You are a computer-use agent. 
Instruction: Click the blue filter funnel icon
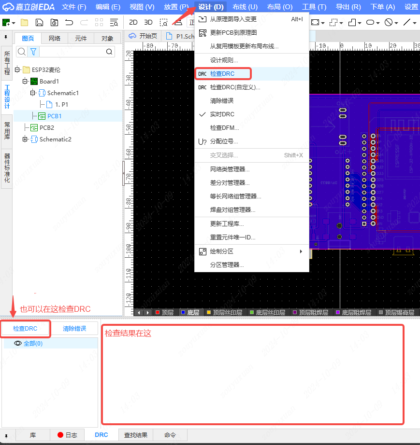[x=33, y=52]
